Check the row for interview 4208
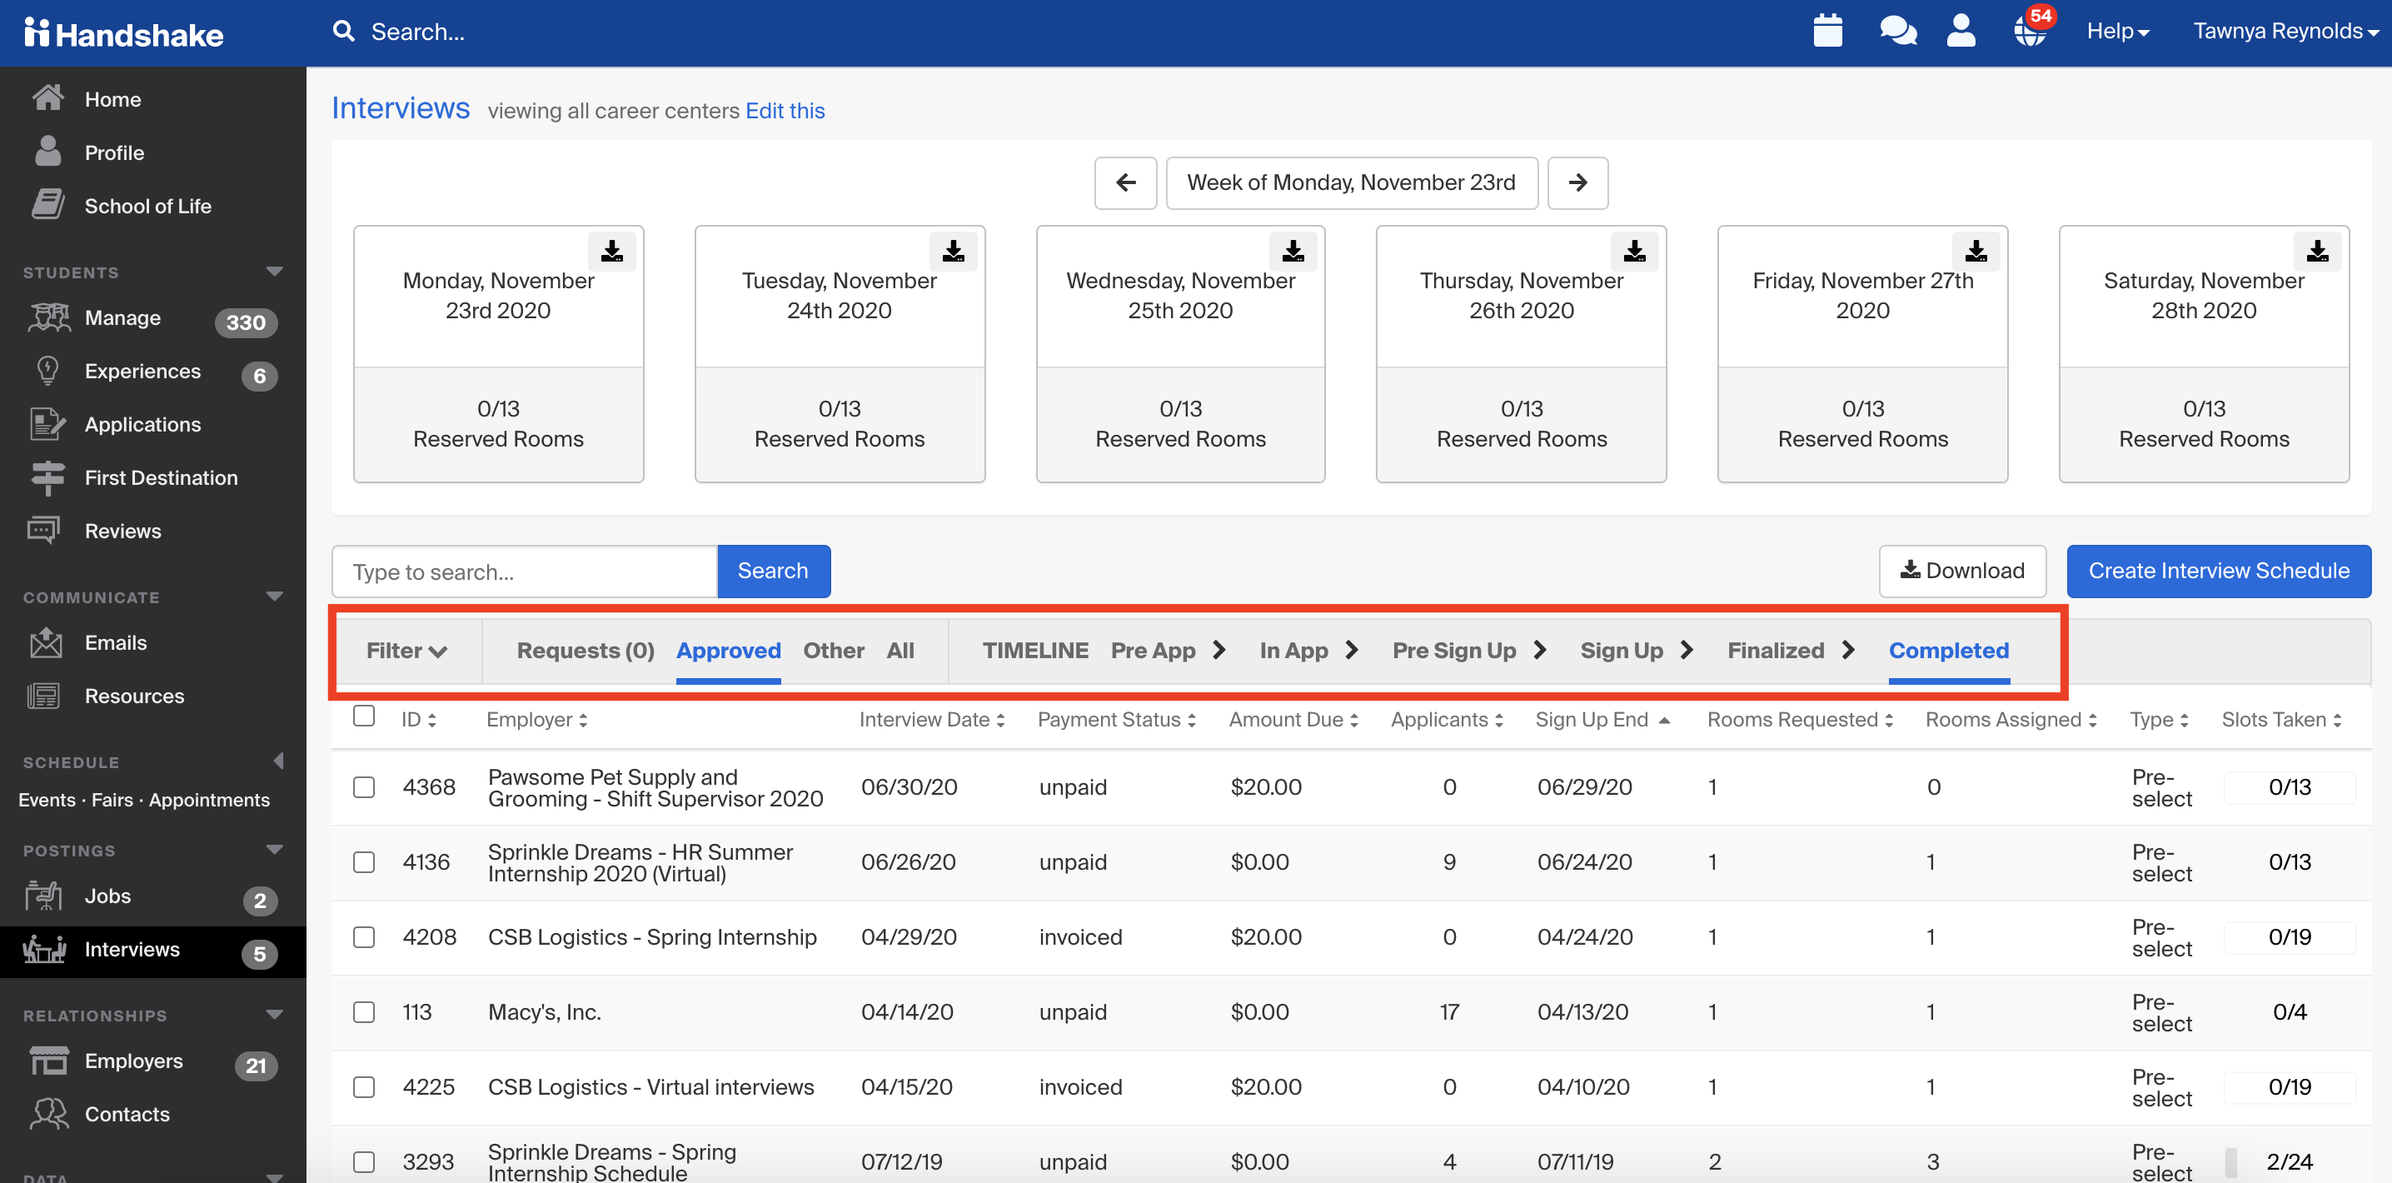Screen dimensions: 2392x1183 364,938
